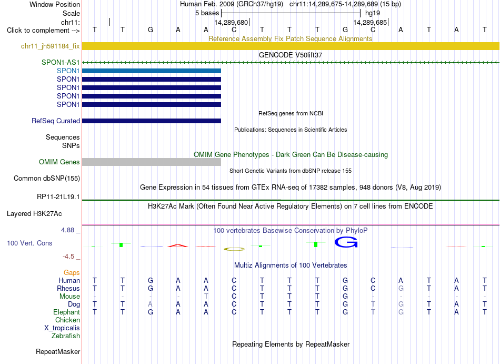Click the chr11_jh591184_fix track label
The width and height of the screenshot is (500, 364).
[x=51, y=46]
